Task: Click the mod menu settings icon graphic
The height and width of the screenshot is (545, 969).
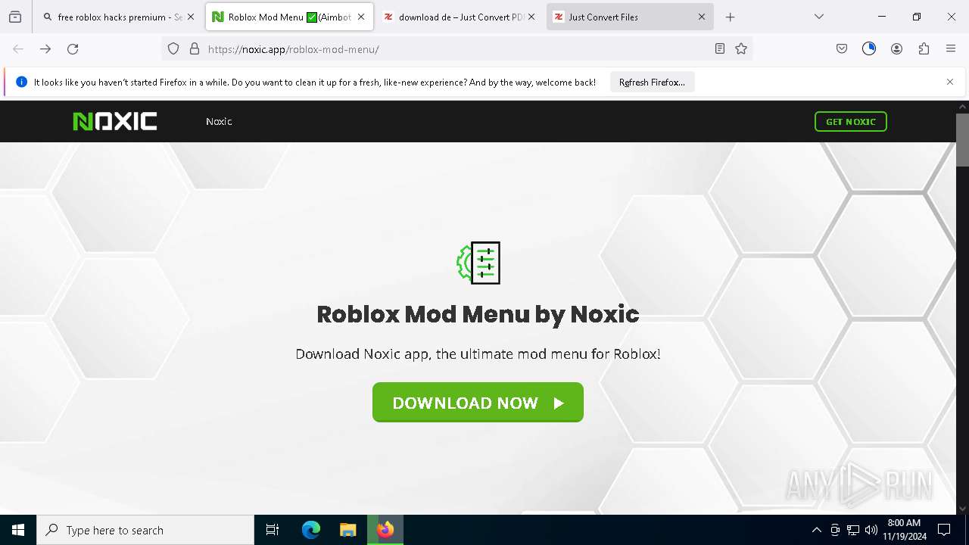Action: click(478, 263)
